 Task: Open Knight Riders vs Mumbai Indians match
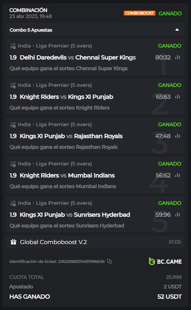click(67, 175)
